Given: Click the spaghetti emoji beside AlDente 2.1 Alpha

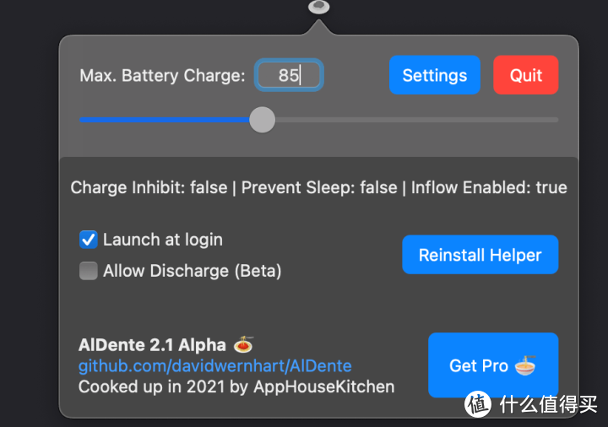Looking at the screenshot, I should click(x=243, y=344).
